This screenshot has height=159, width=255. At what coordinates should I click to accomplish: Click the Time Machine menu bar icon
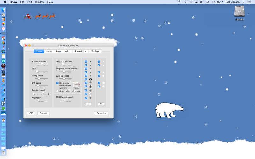click(x=179, y=2)
